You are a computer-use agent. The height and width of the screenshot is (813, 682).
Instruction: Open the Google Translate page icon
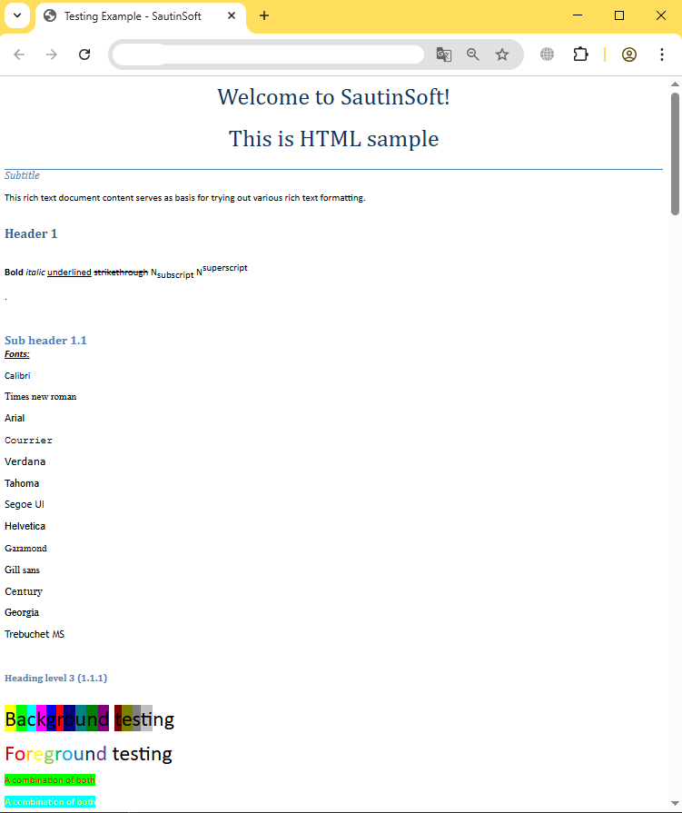[x=443, y=55]
